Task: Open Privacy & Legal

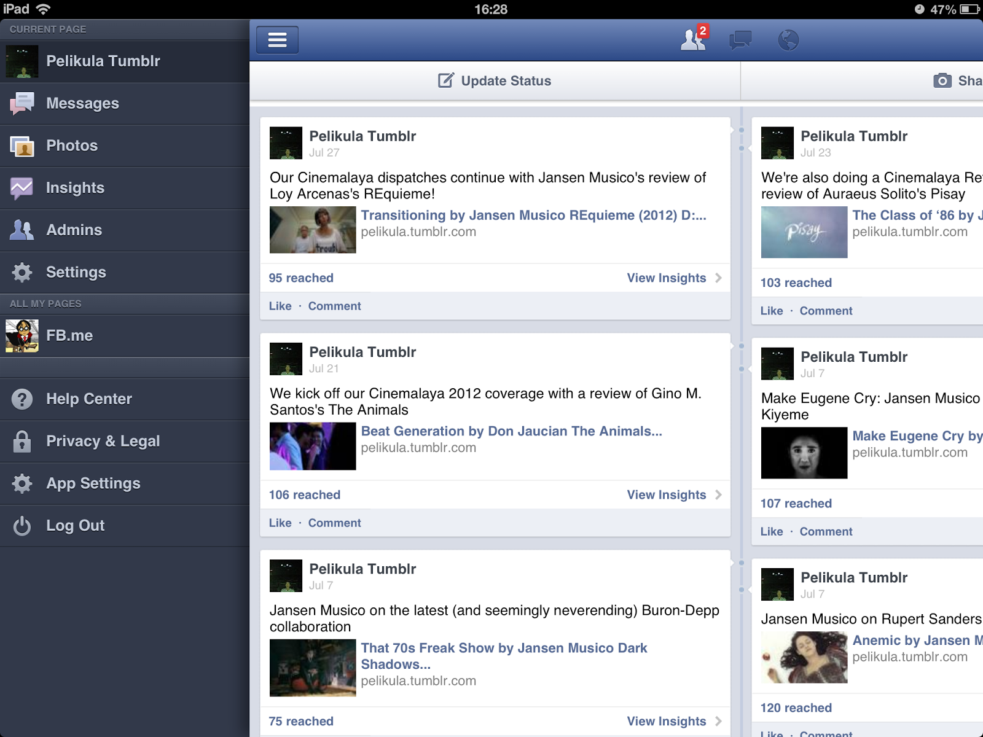Action: (x=125, y=441)
